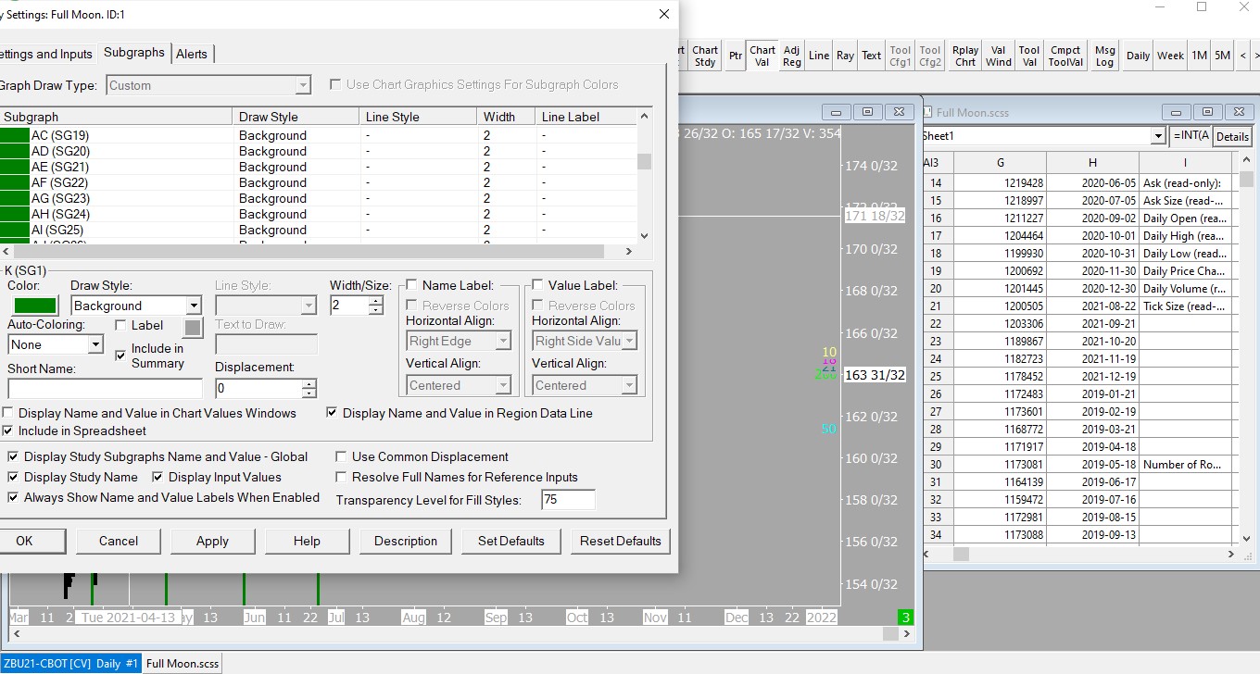The width and height of the screenshot is (1260, 674).
Task: Select the Text drawing tool
Action: (872, 56)
